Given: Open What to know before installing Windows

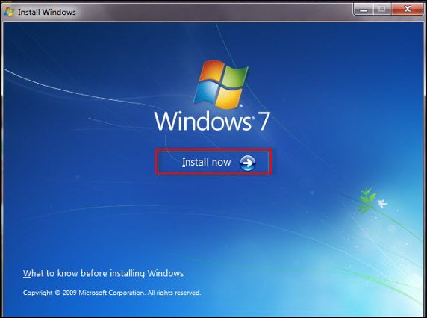Looking at the screenshot, I should 103,273.
